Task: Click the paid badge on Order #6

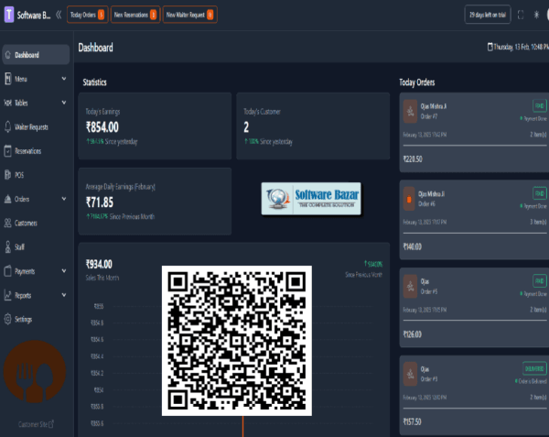Action: tap(540, 193)
